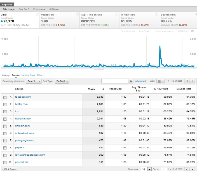Screen dimensions: 197x171
Task: Select the % New Visits metric card
Action: (x=139, y=20)
